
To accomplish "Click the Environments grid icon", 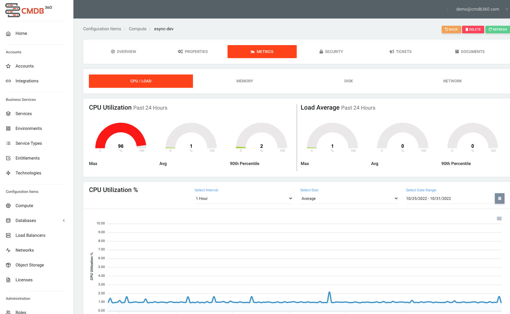I will click(8, 128).
